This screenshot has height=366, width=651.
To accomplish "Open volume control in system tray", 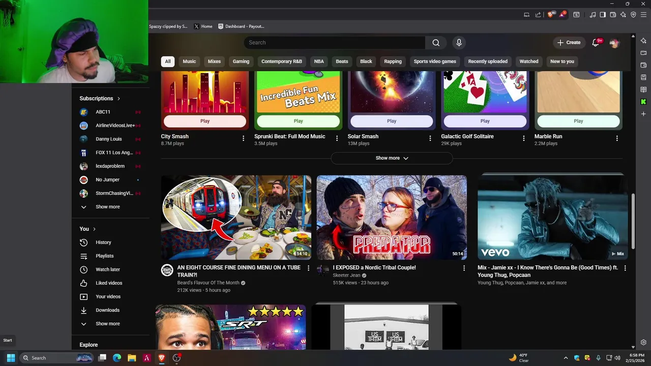I will point(617,358).
